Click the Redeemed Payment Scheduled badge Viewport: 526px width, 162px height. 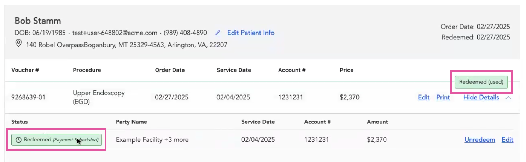pos(57,140)
